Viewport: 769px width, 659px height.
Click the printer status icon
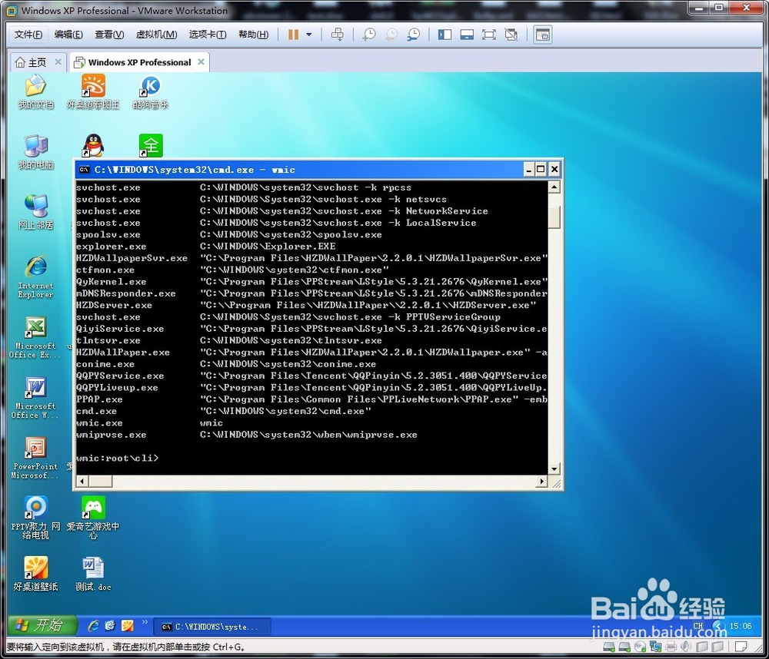pyautogui.click(x=671, y=647)
